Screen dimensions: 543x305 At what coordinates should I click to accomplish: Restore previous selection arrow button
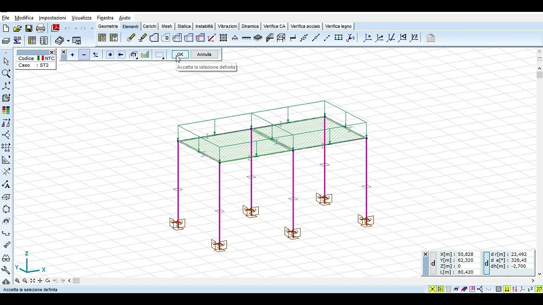click(x=121, y=55)
